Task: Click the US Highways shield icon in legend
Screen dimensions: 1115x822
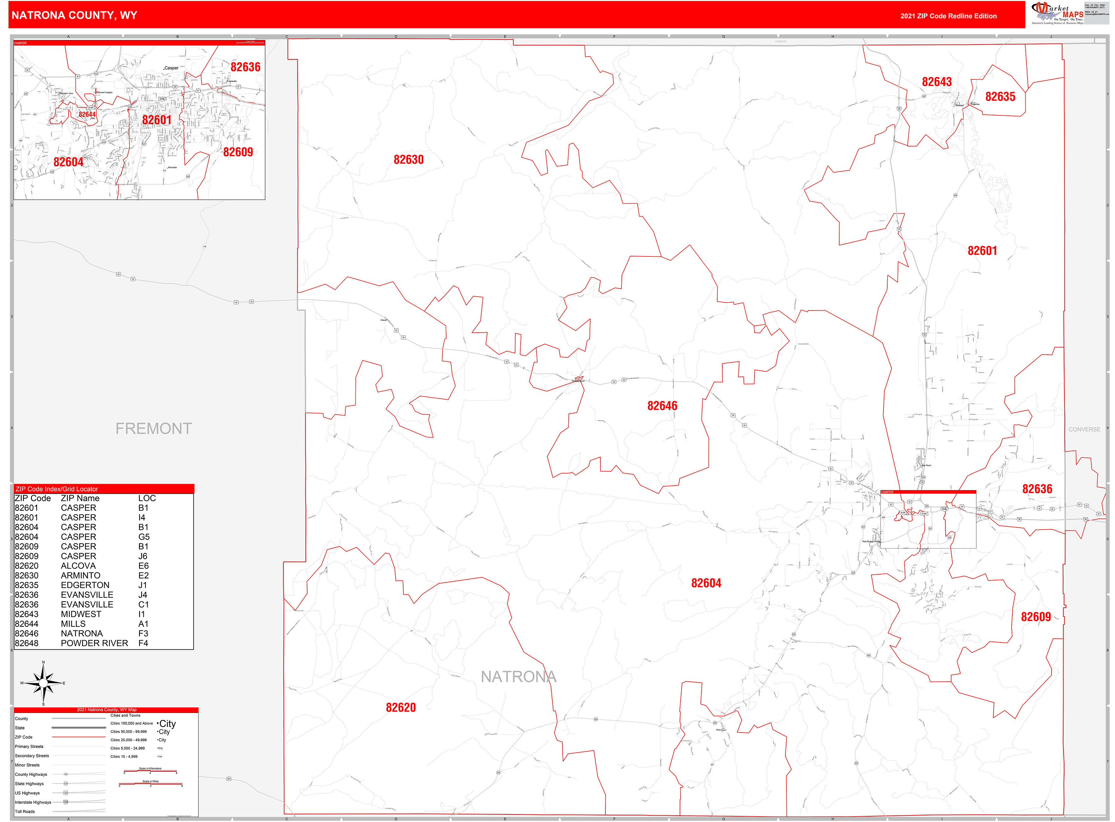Action: click(x=66, y=793)
